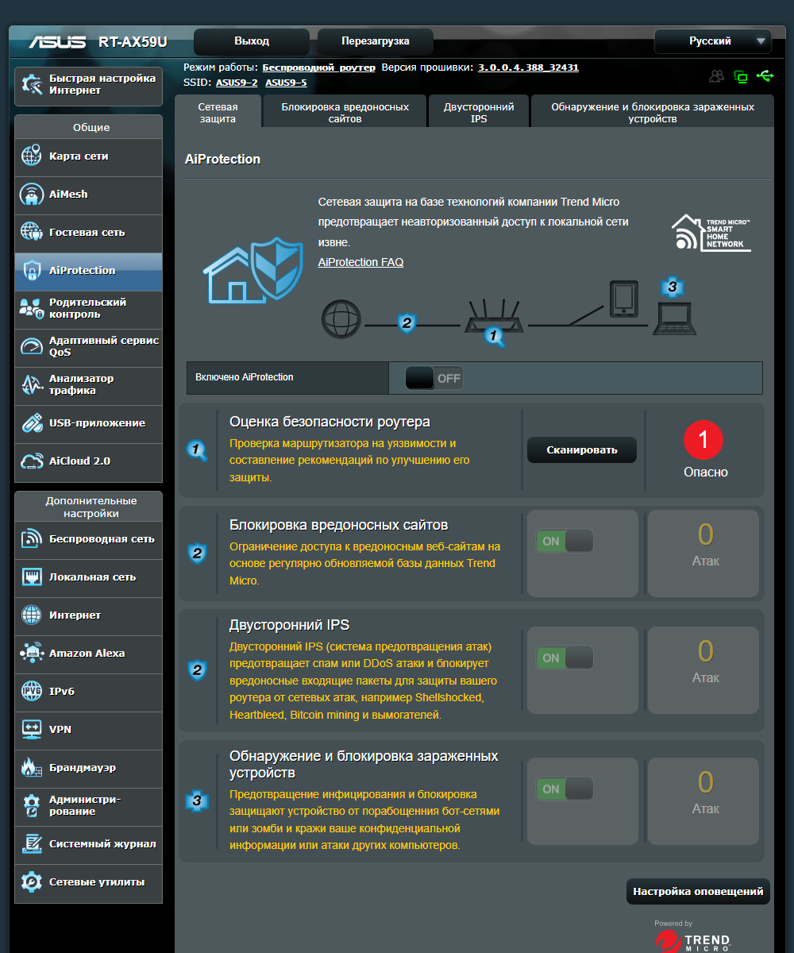The width and height of the screenshot is (794, 953).
Task: Click the Беспроводная сеть wifi icon
Action: point(31,538)
